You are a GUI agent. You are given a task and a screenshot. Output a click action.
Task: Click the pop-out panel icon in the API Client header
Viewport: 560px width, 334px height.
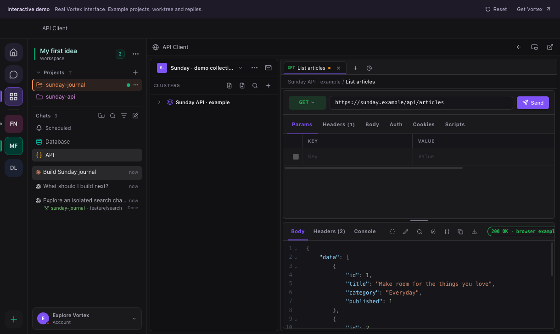pyautogui.click(x=535, y=47)
